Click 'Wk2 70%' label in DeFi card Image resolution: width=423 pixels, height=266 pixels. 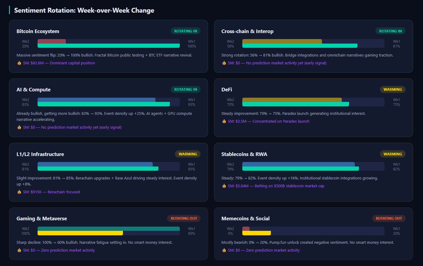[230, 102]
